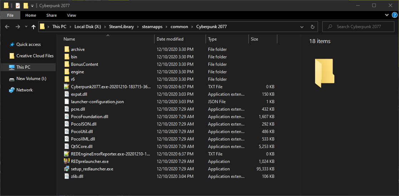The width and height of the screenshot is (399, 196).
Task: Open the Customize Quick Access Toolbar dropdown
Action: (32, 6)
